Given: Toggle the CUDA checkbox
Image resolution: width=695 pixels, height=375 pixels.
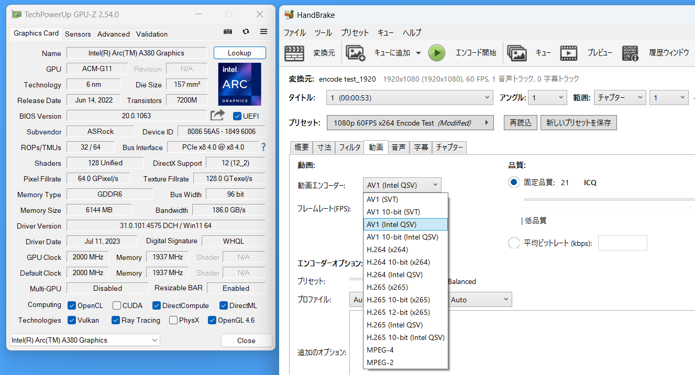Looking at the screenshot, I should pos(116,305).
